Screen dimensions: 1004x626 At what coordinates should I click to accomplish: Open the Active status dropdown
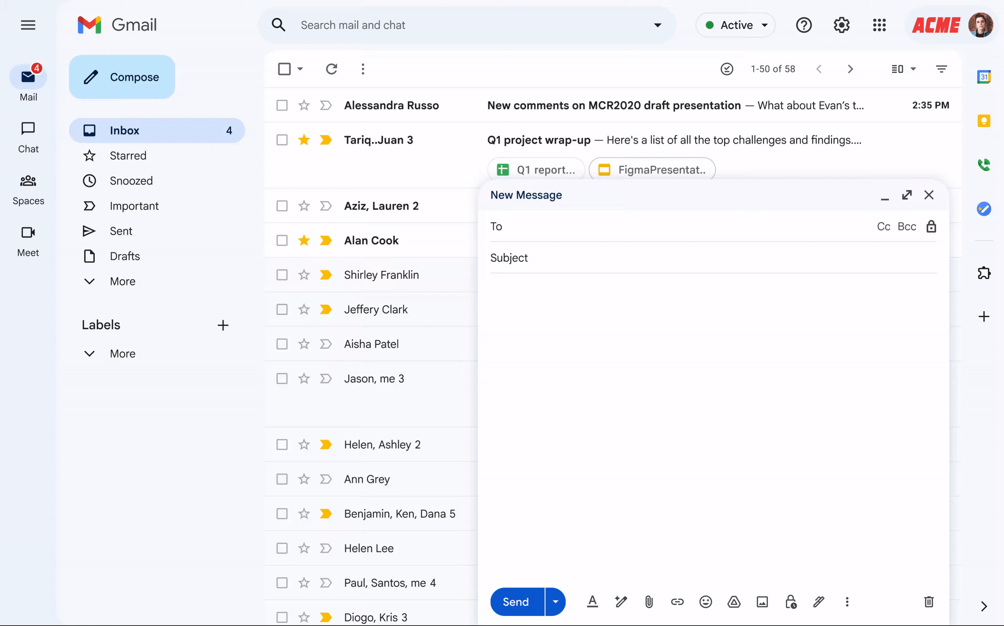click(735, 25)
